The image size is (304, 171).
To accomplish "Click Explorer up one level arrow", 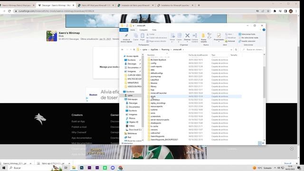I will pyautogui.click(x=134, y=49).
